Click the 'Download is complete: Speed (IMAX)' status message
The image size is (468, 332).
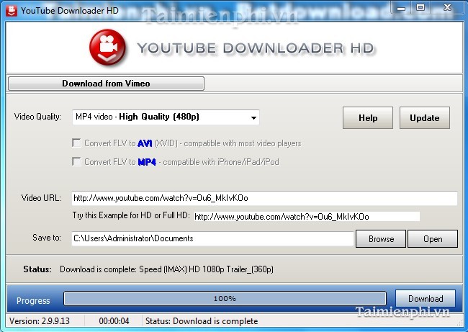coord(166,269)
